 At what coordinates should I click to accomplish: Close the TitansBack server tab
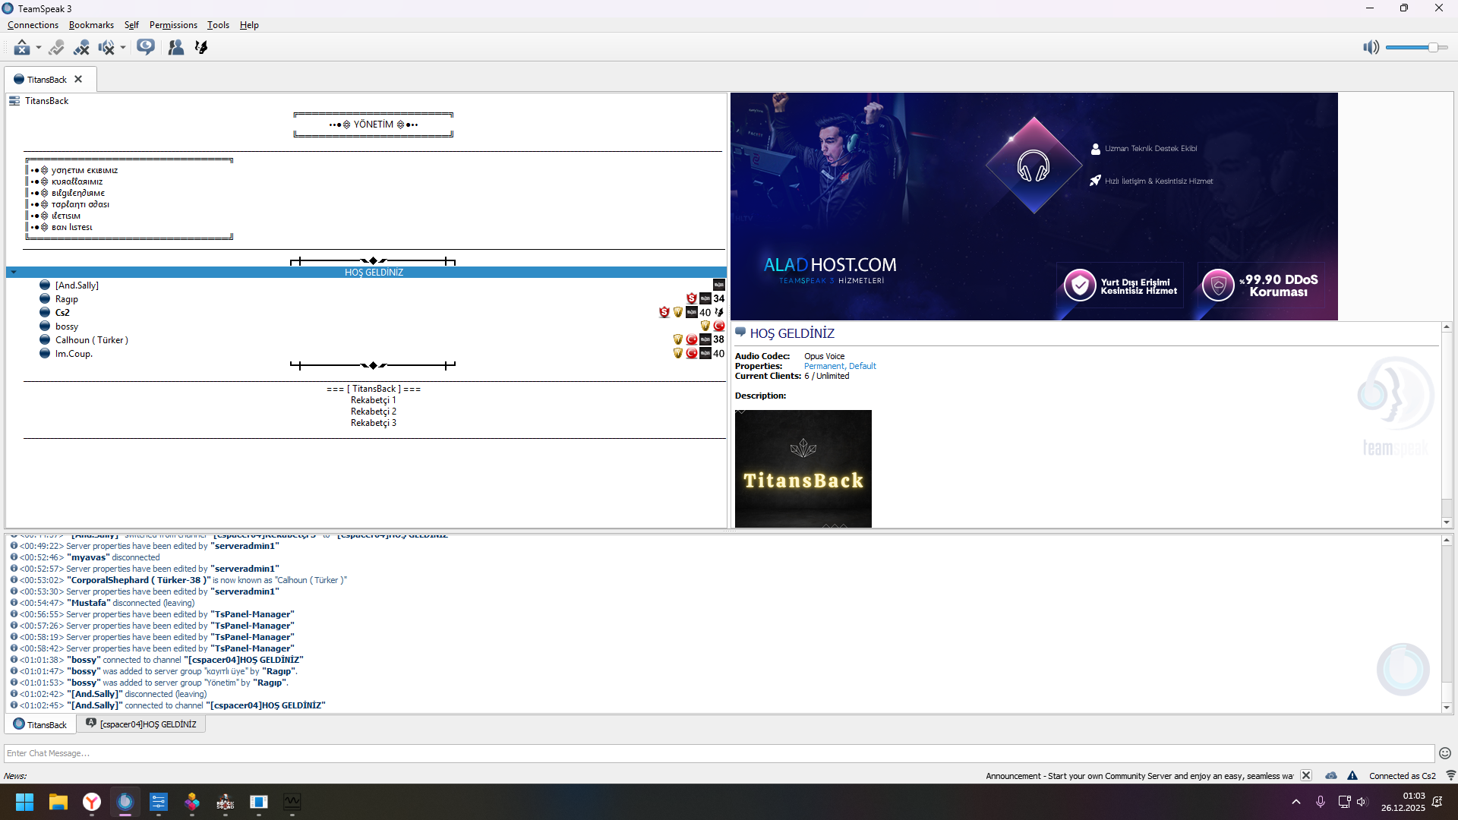click(x=78, y=79)
